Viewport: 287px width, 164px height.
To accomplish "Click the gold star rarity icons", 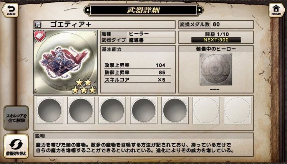I will coord(84,86).
